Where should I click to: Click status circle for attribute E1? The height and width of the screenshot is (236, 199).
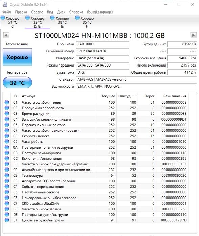point(7,220)
